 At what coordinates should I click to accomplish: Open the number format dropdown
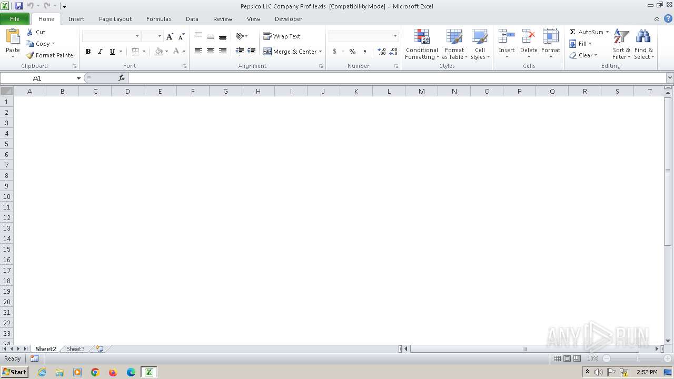(395, 36)
